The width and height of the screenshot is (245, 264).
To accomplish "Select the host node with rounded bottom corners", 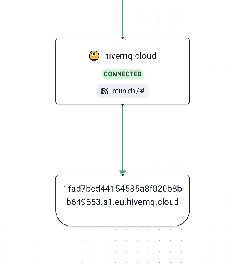I will point(122,216).
